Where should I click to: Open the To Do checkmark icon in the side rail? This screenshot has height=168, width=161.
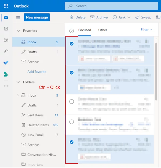6,63
